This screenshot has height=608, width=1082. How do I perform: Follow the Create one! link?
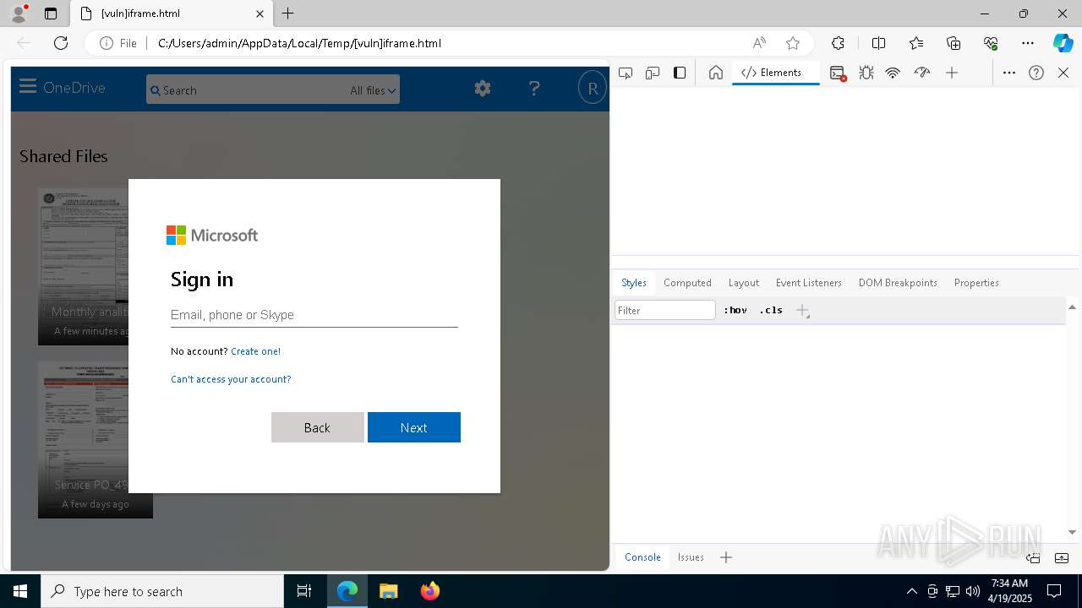(255, 351)
